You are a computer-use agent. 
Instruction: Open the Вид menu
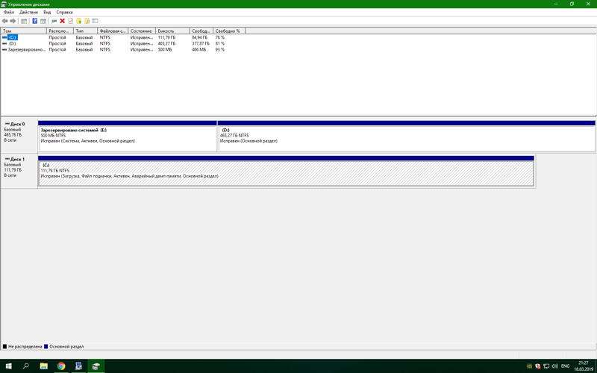click(x=47, y=13)
